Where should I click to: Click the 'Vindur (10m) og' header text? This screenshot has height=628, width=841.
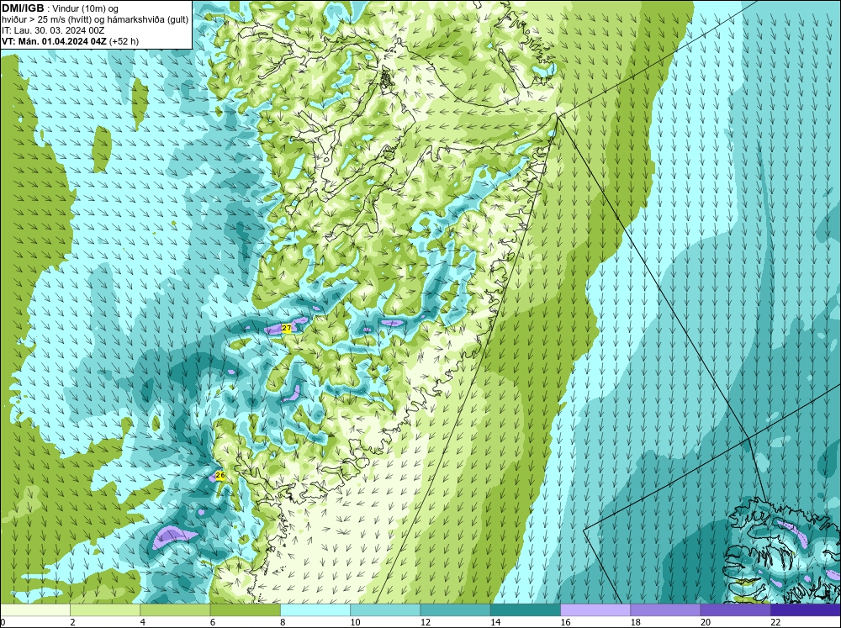pos(85,9)
